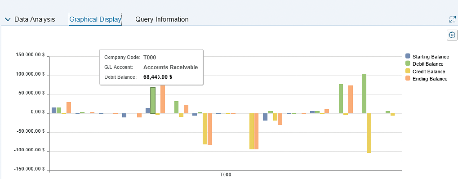Click Debit Balance green legend swatch
The image size is (458, 179).
[x=408, y=63]
